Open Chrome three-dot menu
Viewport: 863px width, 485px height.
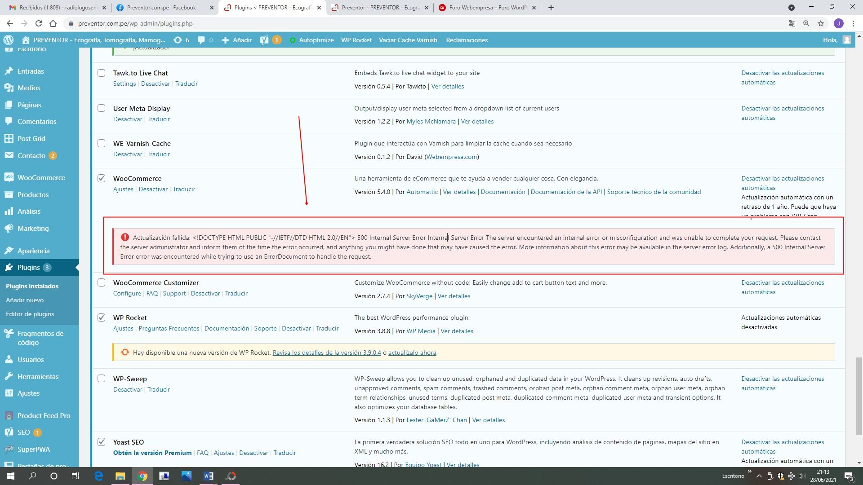point(853,23)
